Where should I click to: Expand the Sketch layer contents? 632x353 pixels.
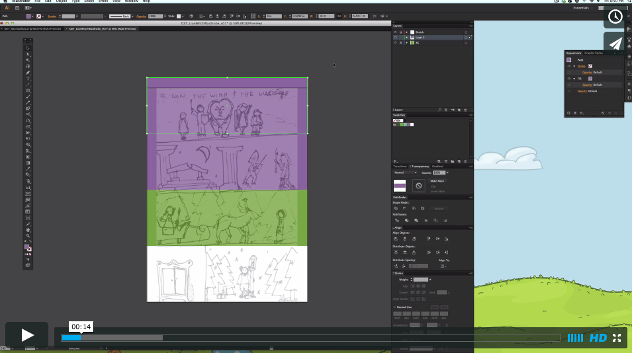tap(407, 32)
